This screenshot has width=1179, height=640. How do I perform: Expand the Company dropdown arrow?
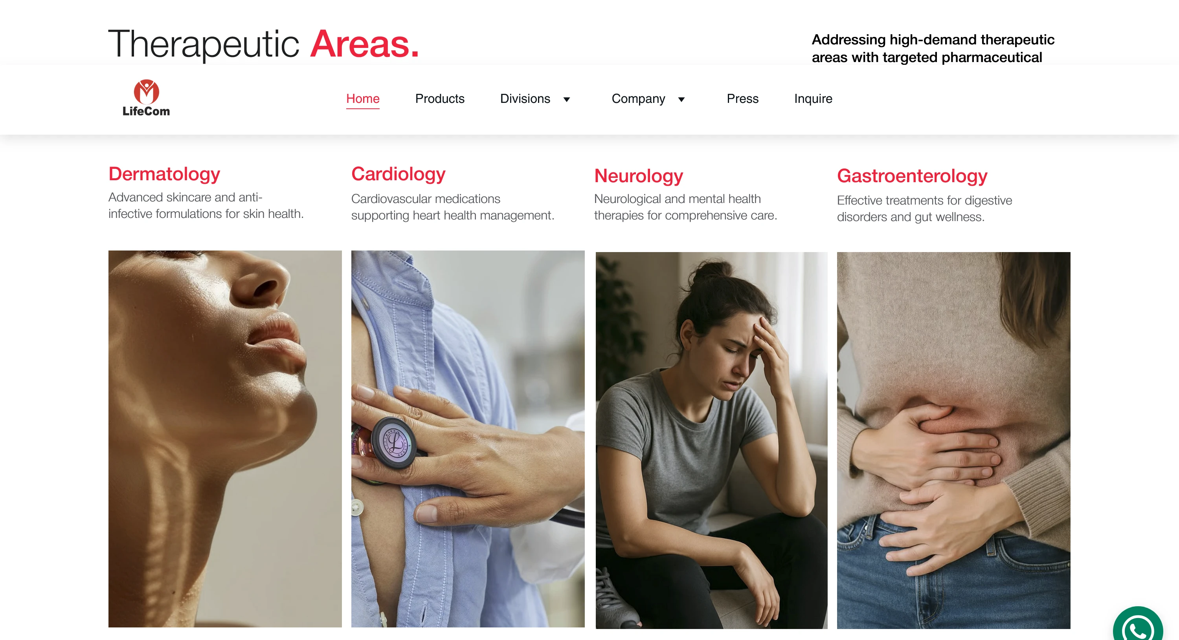[681, 99]
